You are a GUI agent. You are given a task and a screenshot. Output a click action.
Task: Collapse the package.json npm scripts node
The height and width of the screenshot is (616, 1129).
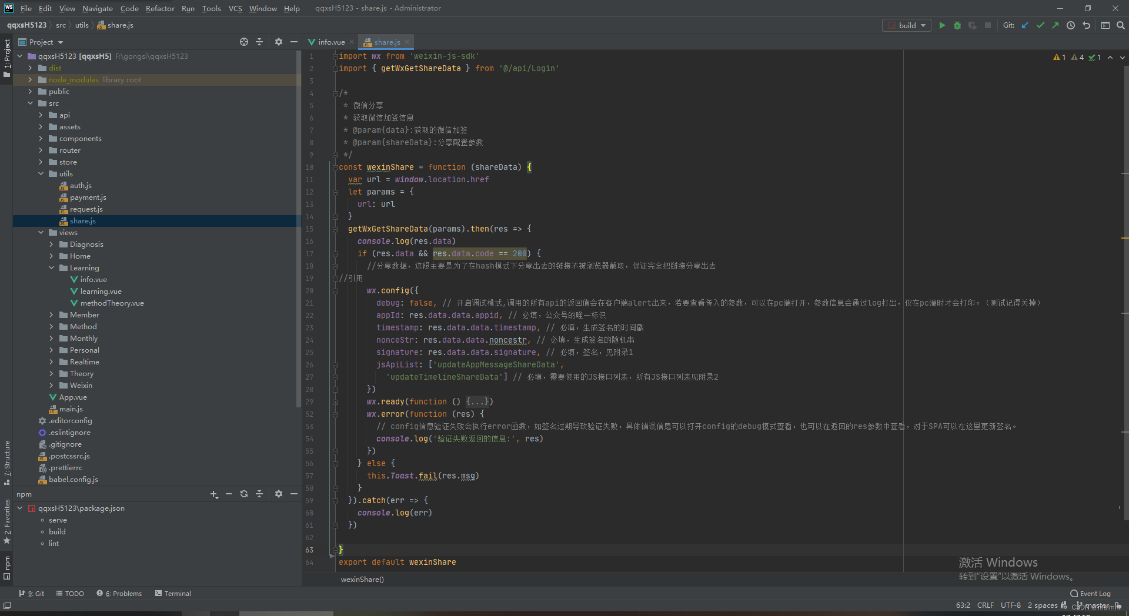(19, 508)
